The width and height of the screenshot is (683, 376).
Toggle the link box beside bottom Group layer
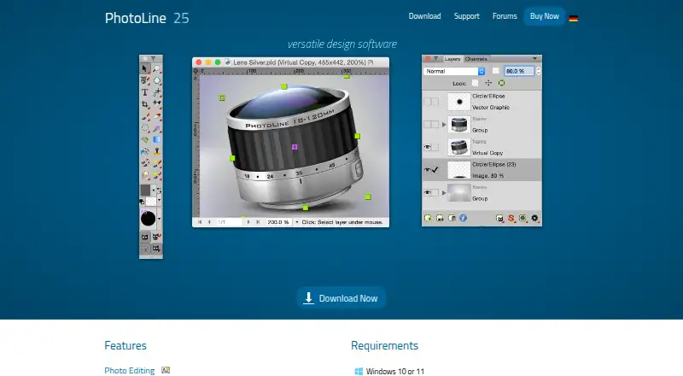[x=435, y=192]
